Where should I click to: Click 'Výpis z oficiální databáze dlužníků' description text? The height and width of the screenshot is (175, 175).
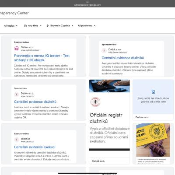[x=109, y=135]
